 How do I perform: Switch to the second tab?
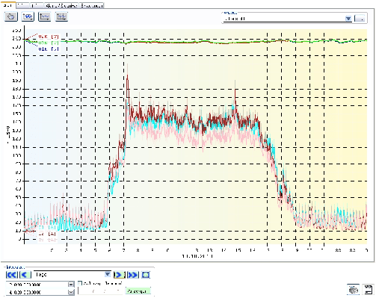pos(23,5)
